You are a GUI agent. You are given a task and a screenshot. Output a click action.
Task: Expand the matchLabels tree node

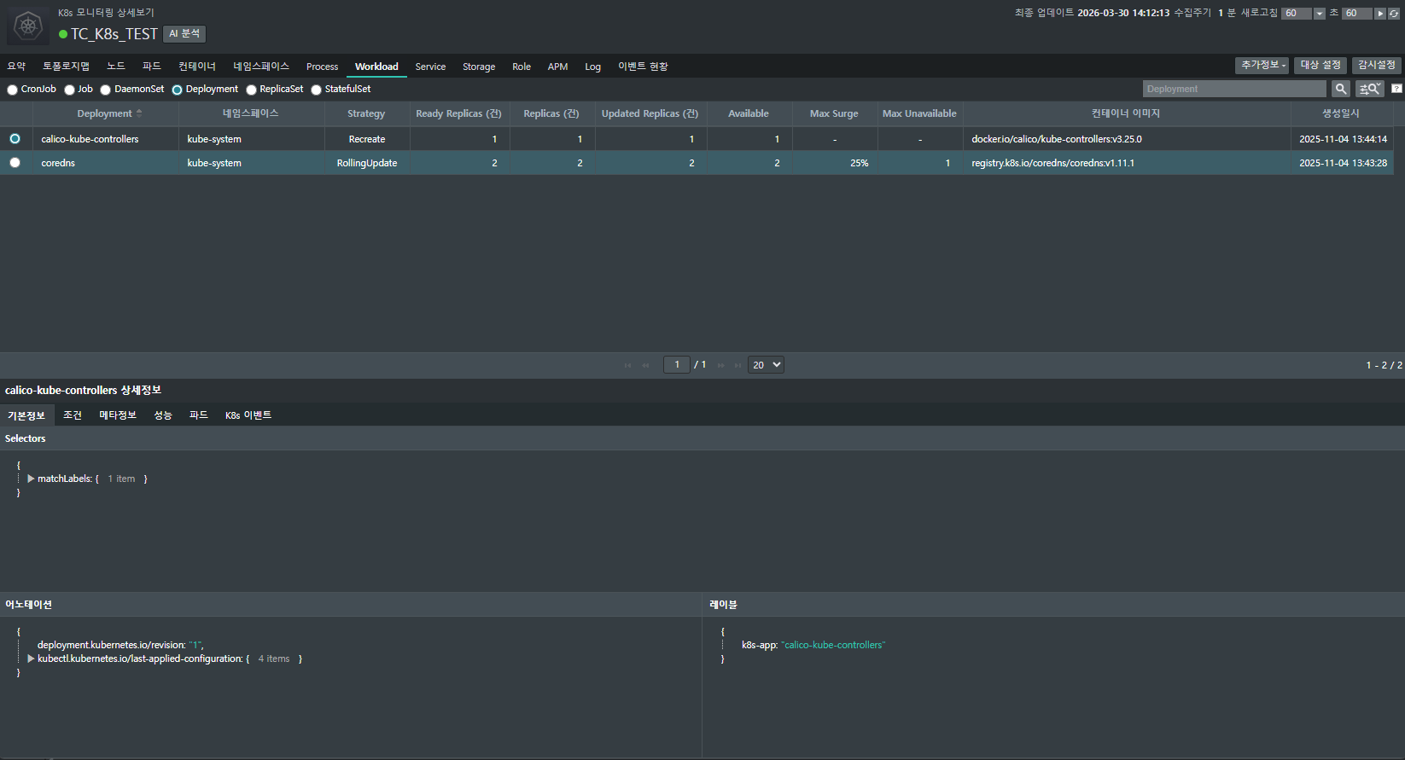pos(31,479)
